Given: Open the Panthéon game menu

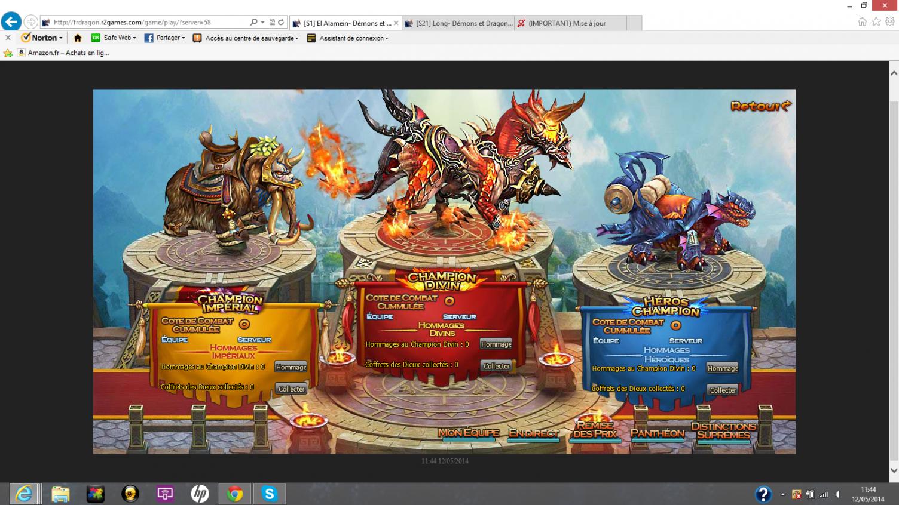Looking at the screenshot, I should click(x=657, y=433).
